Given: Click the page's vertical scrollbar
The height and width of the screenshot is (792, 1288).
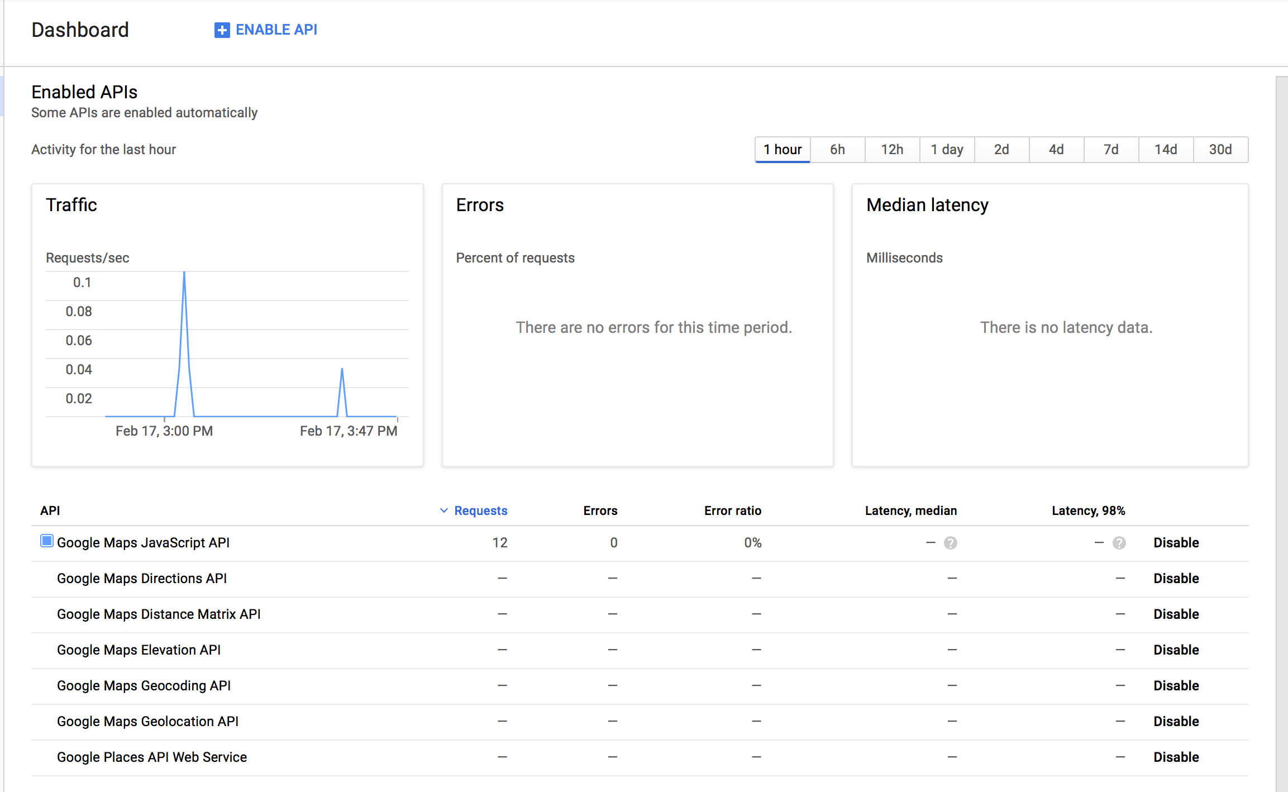Looking at the screenshot, I should 1281,391.
